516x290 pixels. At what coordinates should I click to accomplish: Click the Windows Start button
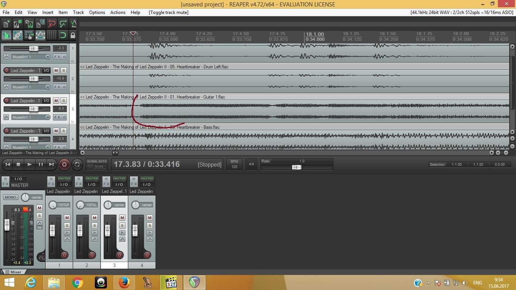tap(9, 282)
